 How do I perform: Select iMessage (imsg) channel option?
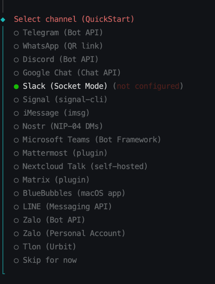(56, 113)
